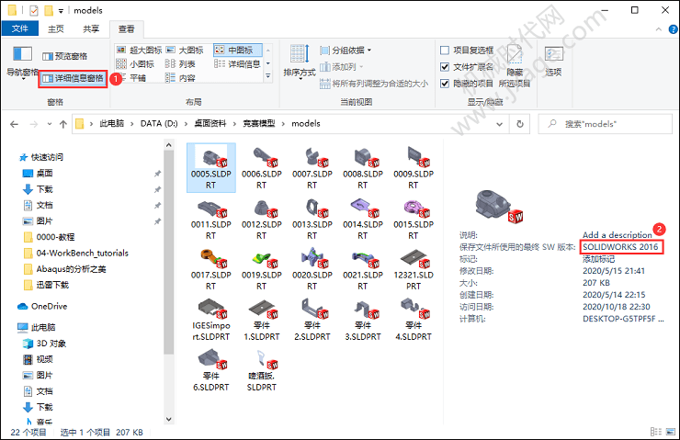The image size is (680, 440).
Task: Toggle the 详细信息窗格 details pane
Action: pyautogui.click(x=73, y=78)
